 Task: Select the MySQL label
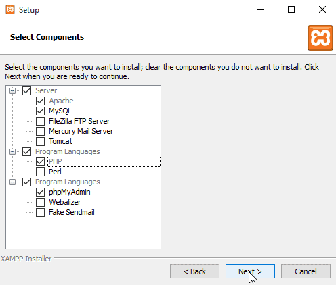tap(60, 111)
